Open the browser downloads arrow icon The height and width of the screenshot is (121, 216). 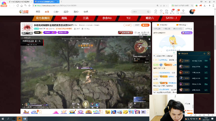(x=210, y=6)
